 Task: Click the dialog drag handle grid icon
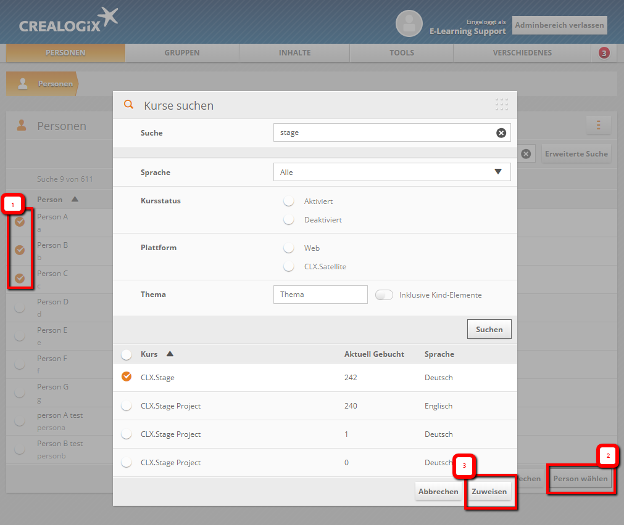501,105
